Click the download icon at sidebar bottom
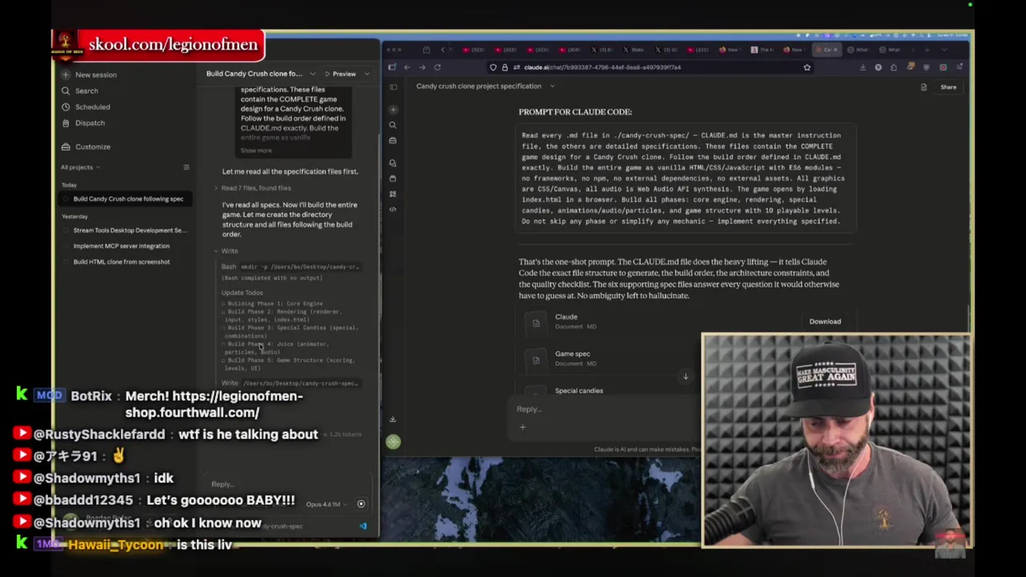This screenshot has width=1026, height=577. pyautogui.click(x=393, y=419)
